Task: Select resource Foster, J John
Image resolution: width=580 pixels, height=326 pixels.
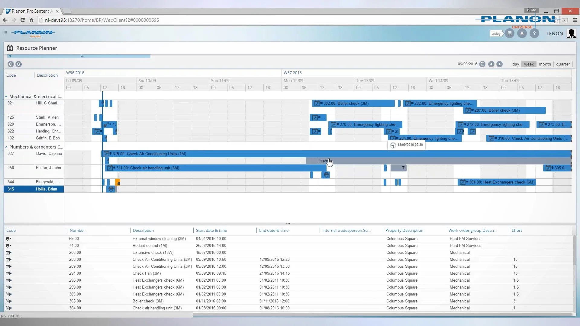Action: [34, 168]
